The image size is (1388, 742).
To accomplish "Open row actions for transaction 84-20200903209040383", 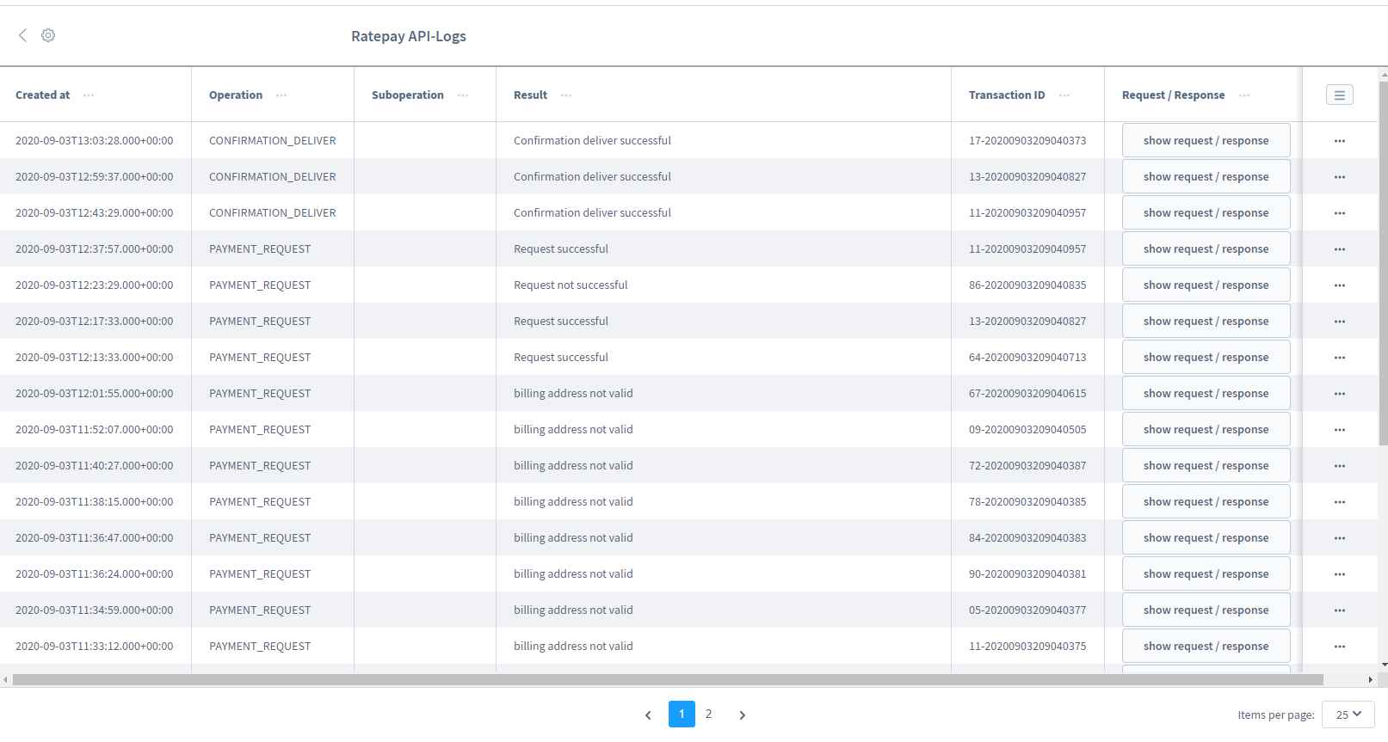I will 1340,538.
